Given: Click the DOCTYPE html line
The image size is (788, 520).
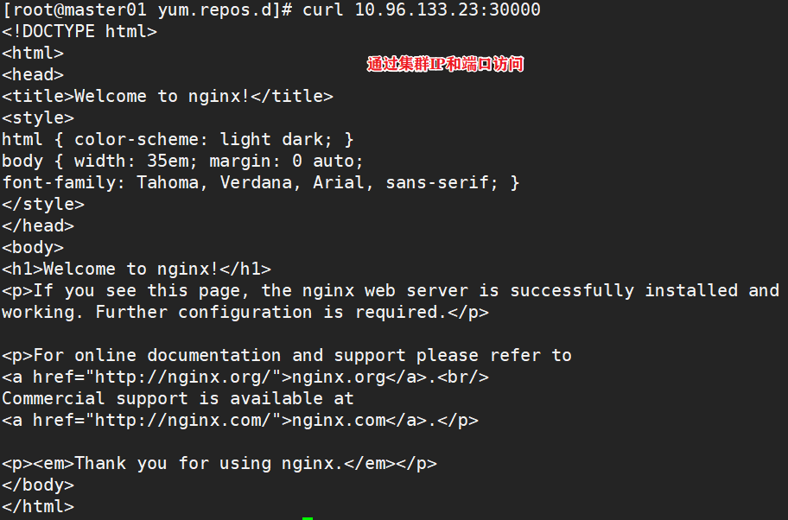Looking at the screenshot, I should coord(79,32).
